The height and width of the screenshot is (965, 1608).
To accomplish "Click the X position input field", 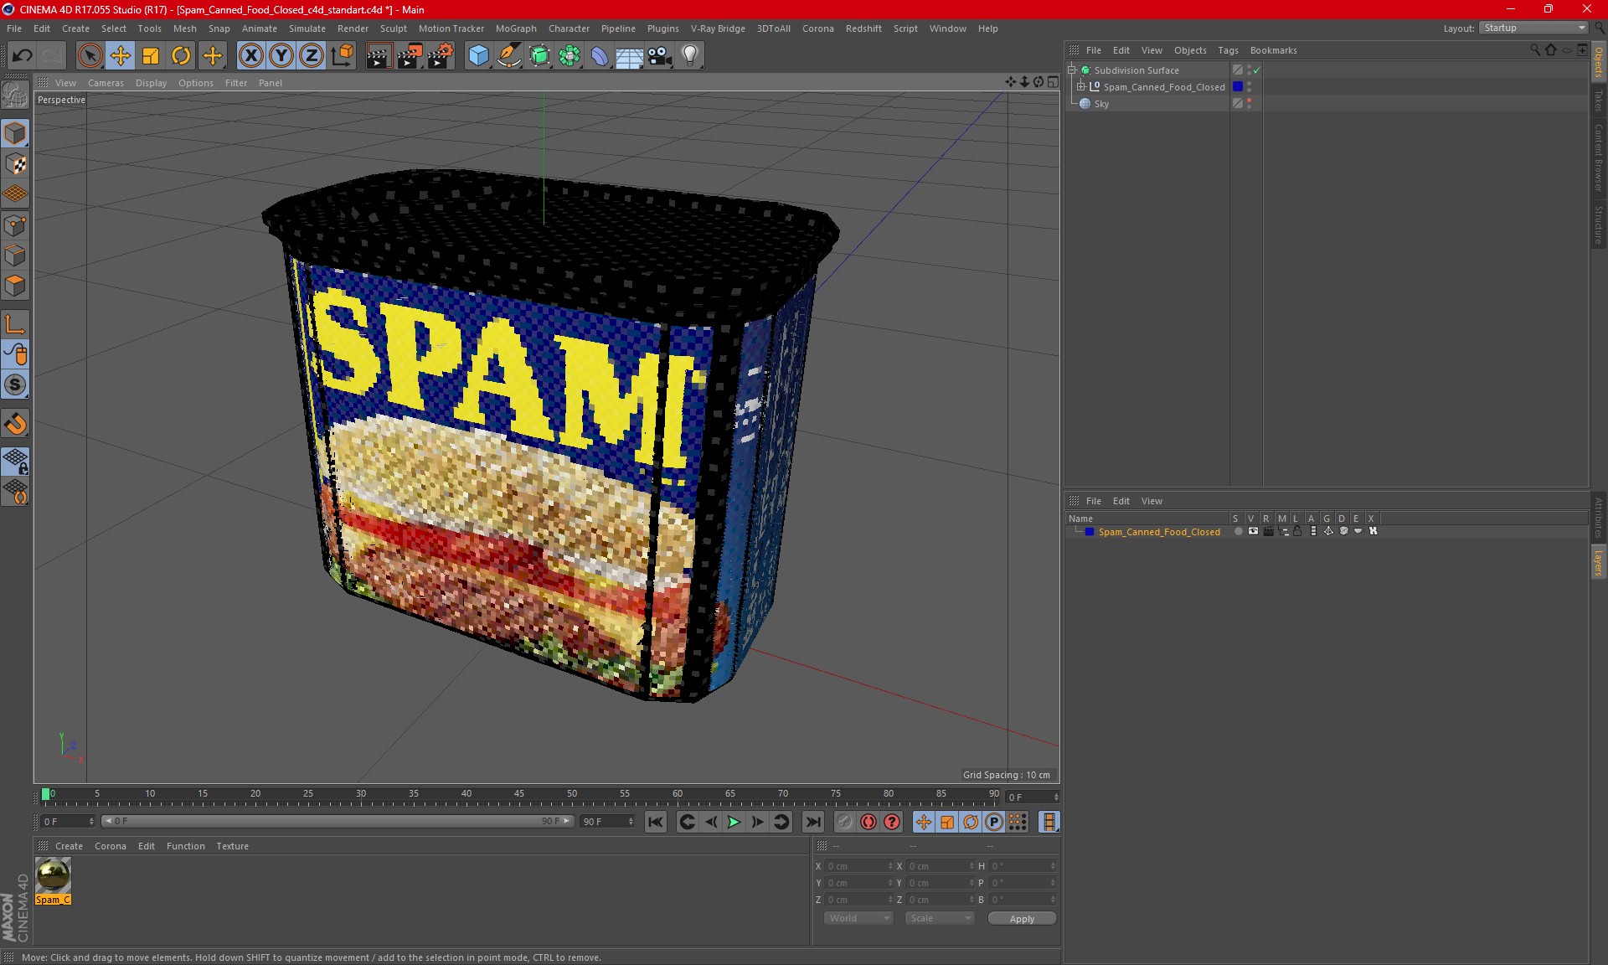I will [858, 866].
